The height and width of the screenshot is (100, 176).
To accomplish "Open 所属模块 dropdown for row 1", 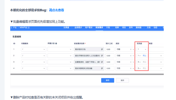I will 33,49.
